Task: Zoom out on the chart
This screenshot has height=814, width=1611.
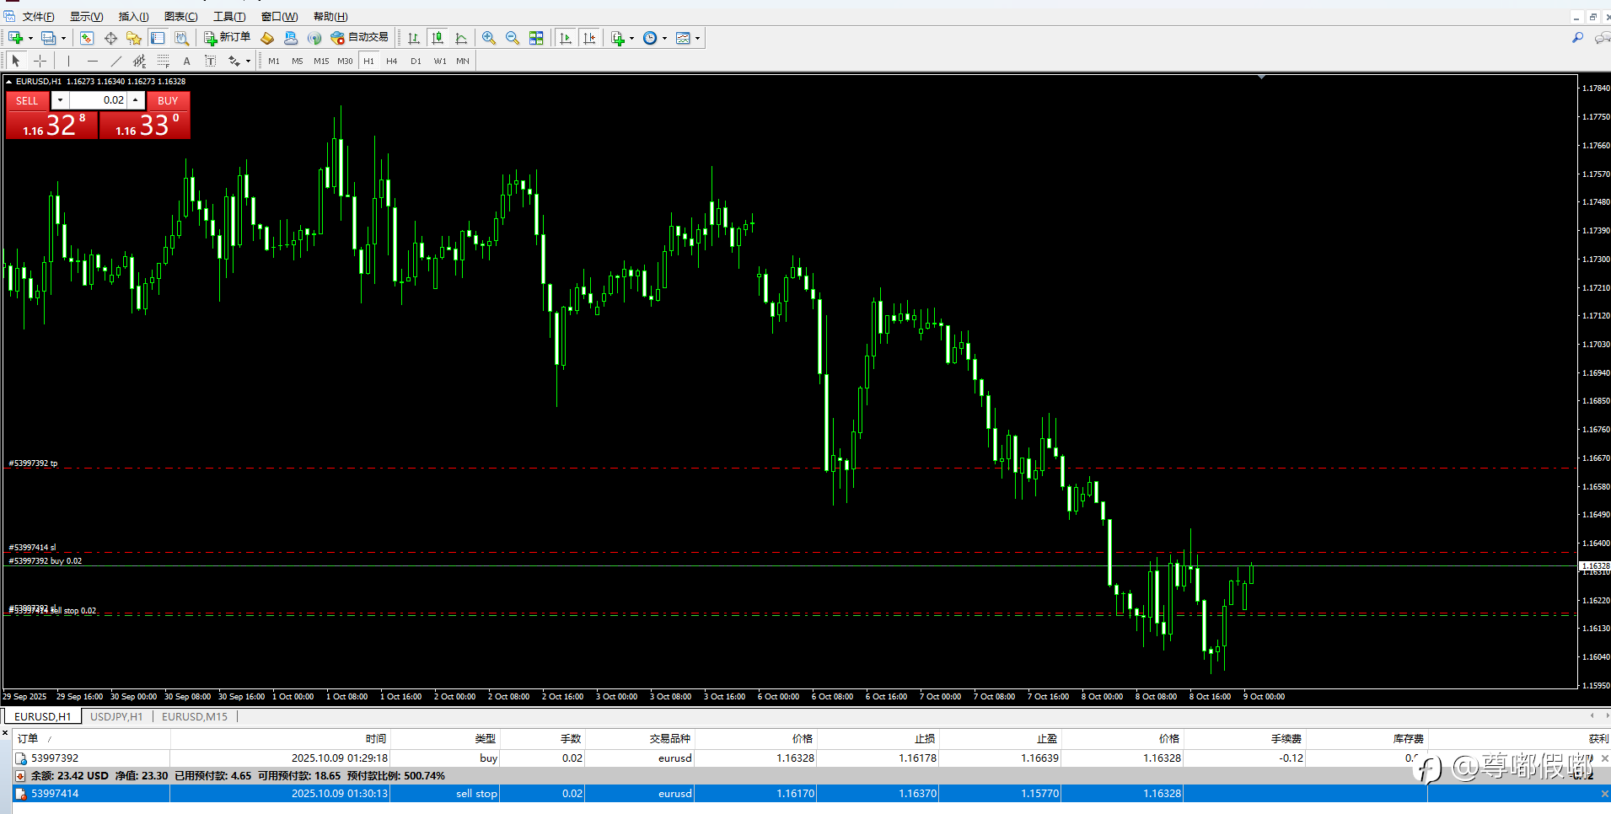Action: point(513,38)
